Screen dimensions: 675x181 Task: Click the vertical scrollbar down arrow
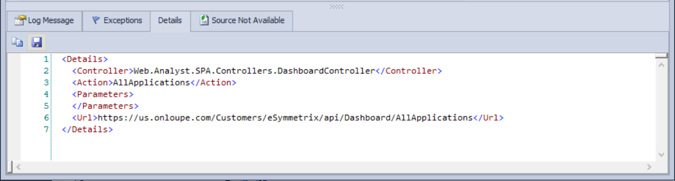click(661, 155)
